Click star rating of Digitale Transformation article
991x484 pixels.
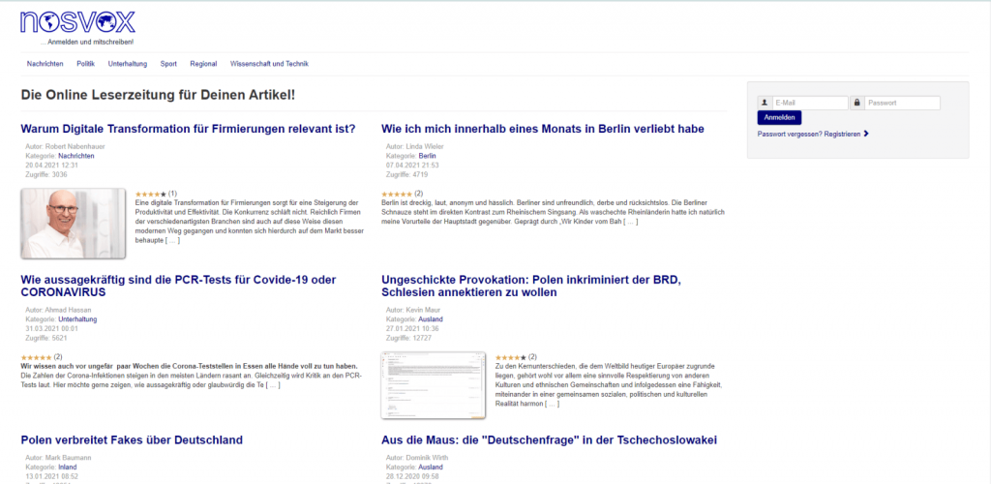[x=151, y=194]
